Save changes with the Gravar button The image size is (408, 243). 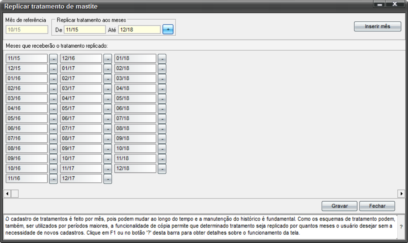[x=339, y=206]
